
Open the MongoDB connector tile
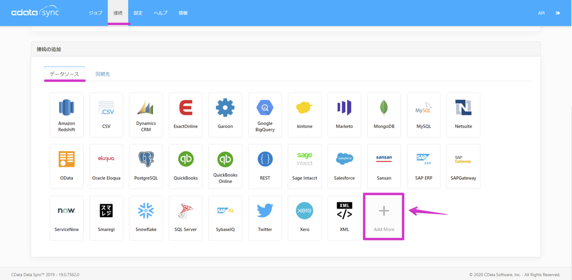coord(384,115)
